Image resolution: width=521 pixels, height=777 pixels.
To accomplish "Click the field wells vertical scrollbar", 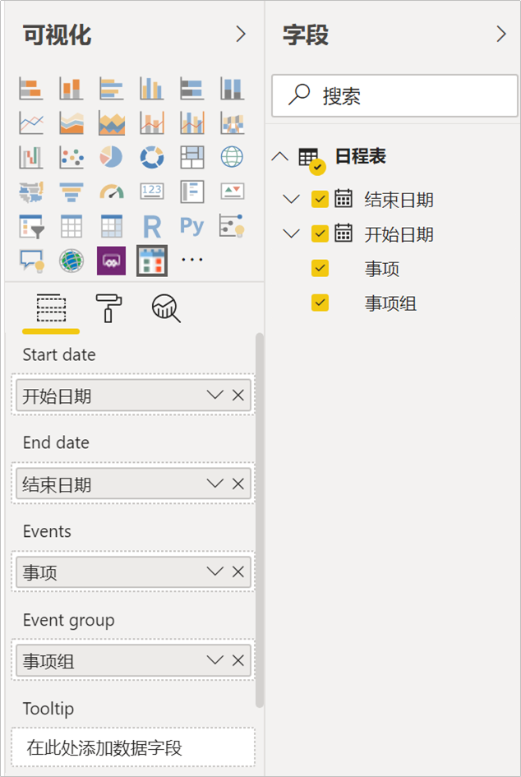I will point(260,518).
